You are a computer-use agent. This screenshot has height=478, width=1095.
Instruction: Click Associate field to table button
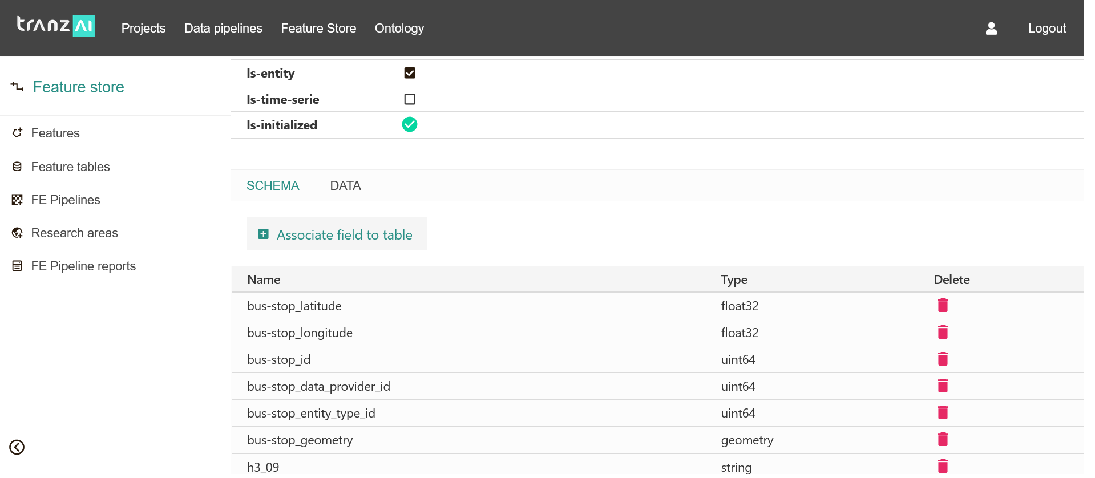point(337,234)
